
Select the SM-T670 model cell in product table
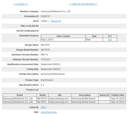point(42,102)
